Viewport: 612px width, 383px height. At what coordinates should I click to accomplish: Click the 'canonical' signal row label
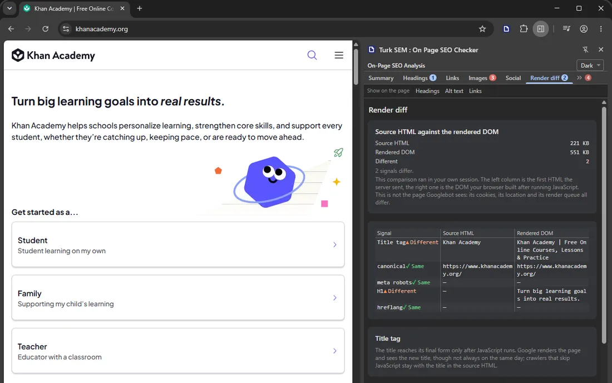coord(391,266)
